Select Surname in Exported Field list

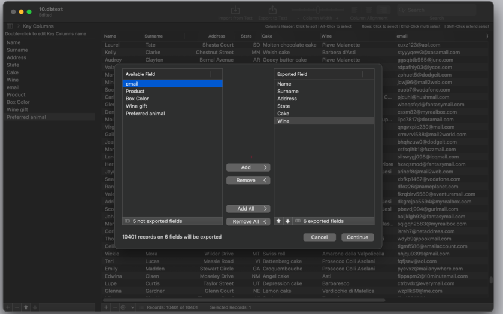(325, 91)
